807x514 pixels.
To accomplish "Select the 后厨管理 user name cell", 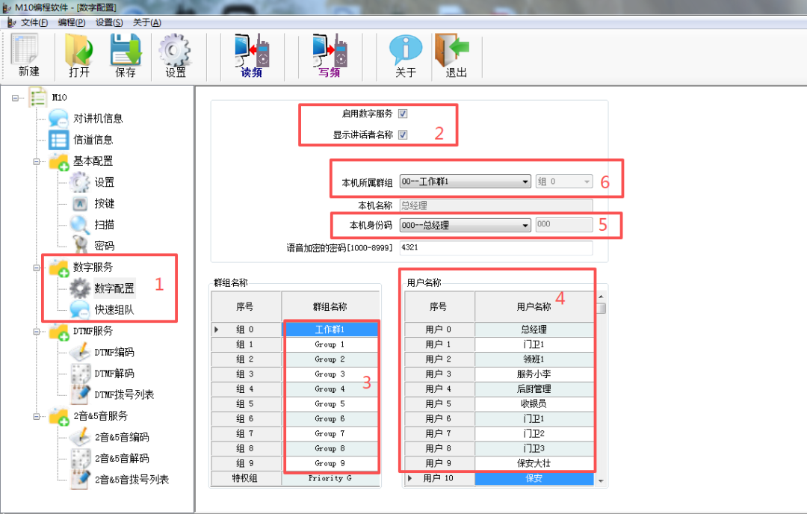I will (534, 389).
